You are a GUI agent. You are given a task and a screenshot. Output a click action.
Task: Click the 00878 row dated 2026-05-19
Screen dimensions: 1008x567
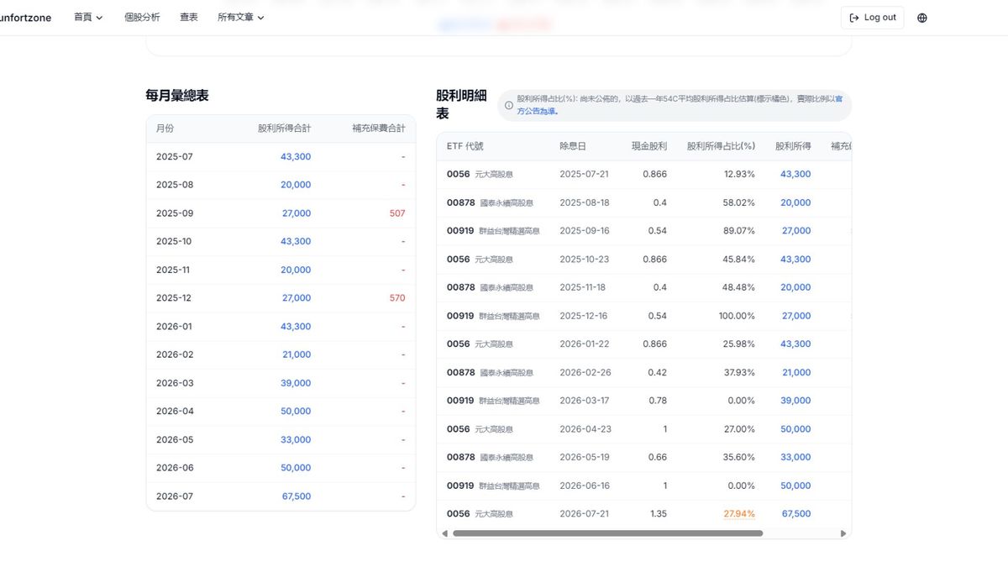[643, 458]
